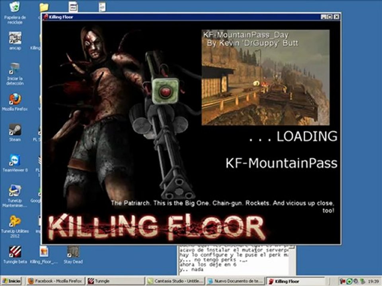Switch to Tunngle in the taskbar

pos(115,281)
